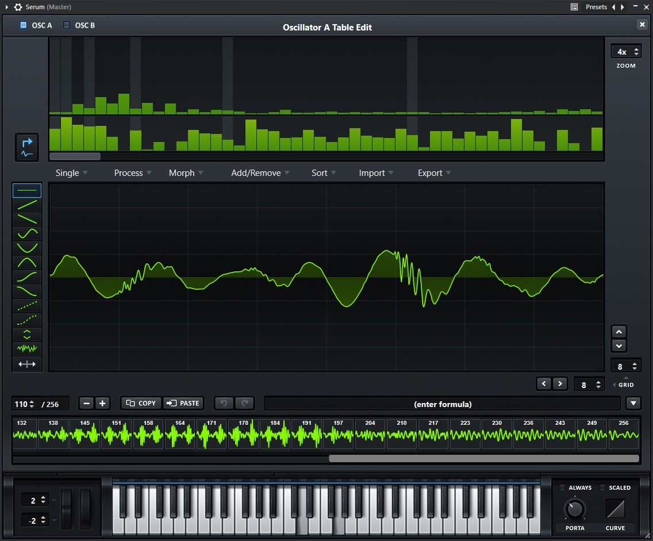
Task: Click the PASTE button
Action: pos(183,404)
